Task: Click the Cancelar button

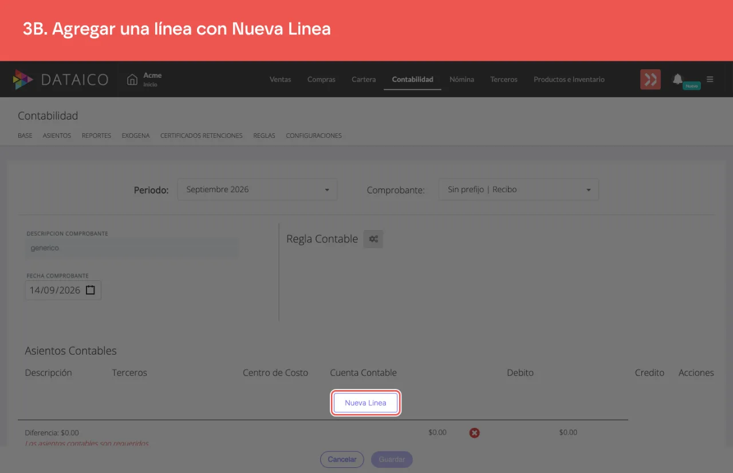Action: coord(342,459)
